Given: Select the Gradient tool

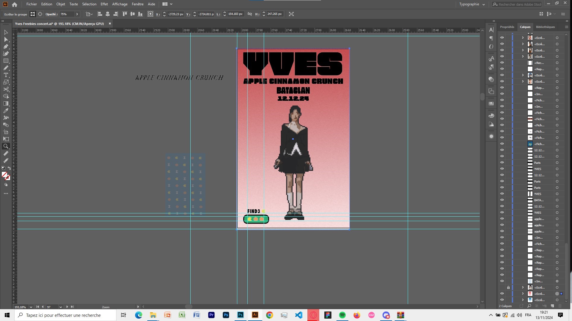Looking at the screenshot, I should 6,103.
